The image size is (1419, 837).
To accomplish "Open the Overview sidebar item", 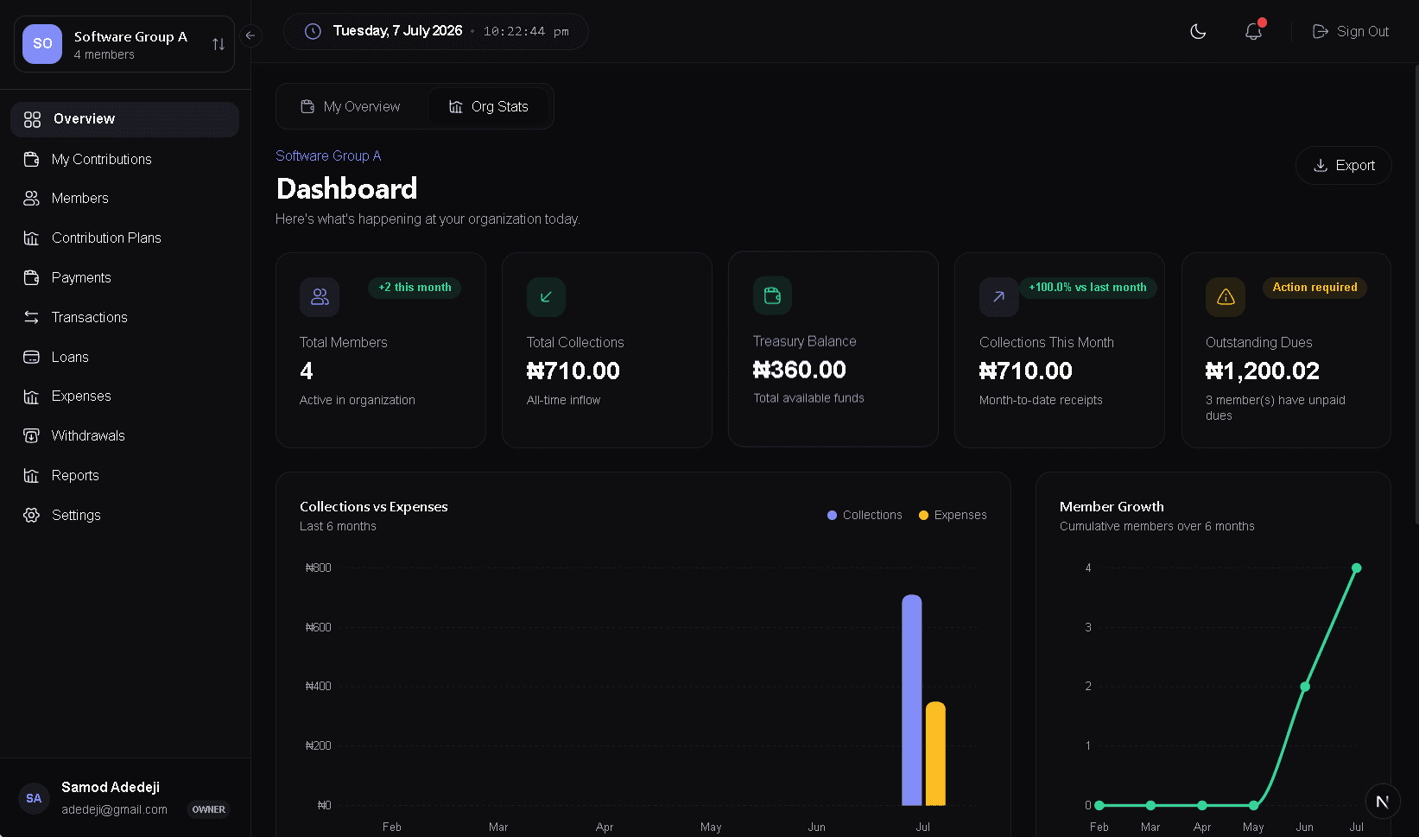I will pos(124,119).
